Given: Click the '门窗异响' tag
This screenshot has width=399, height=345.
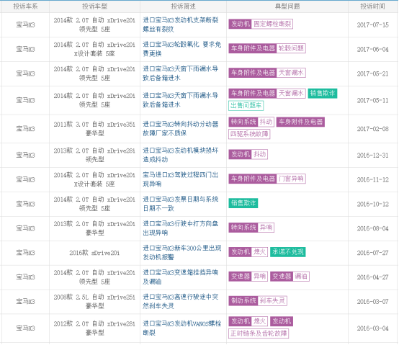Looking at the screenshot, I should [x=291, y=179].
